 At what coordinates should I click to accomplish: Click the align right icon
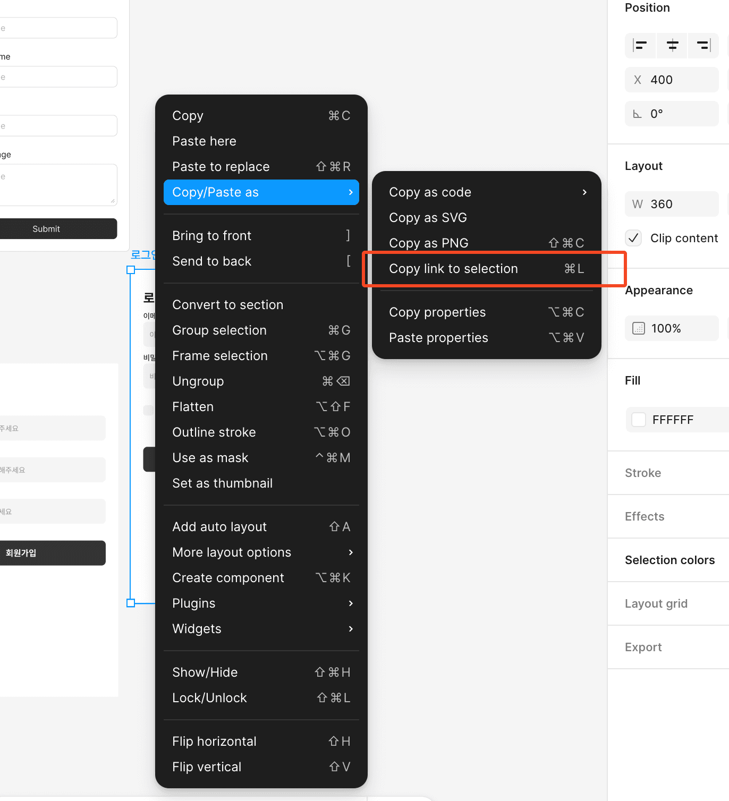[703, 46]
